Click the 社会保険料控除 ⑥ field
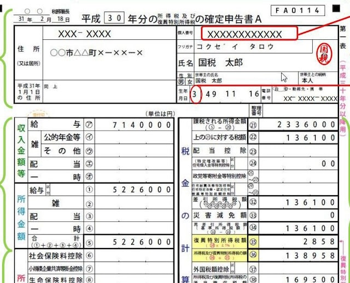This screenshot has width=350, height=283. [x=134, y=256]
